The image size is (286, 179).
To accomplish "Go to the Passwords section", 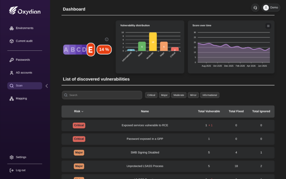I will [25, 60].
